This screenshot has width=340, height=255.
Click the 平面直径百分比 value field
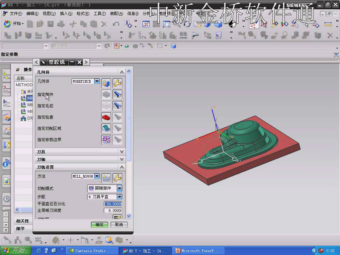tap(113, 204)
